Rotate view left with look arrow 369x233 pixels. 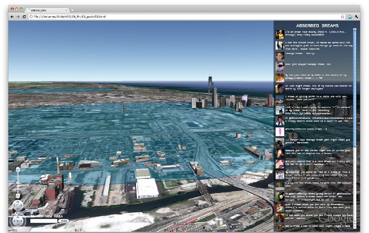14,221
